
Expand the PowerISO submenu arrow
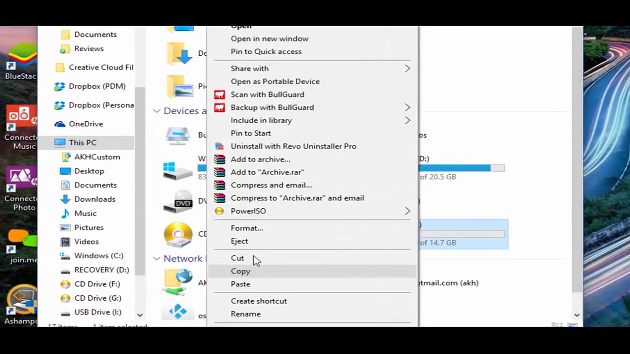click(407, 211)
